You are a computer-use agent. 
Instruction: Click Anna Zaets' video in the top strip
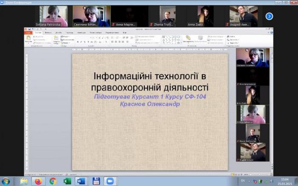(205, 16)
